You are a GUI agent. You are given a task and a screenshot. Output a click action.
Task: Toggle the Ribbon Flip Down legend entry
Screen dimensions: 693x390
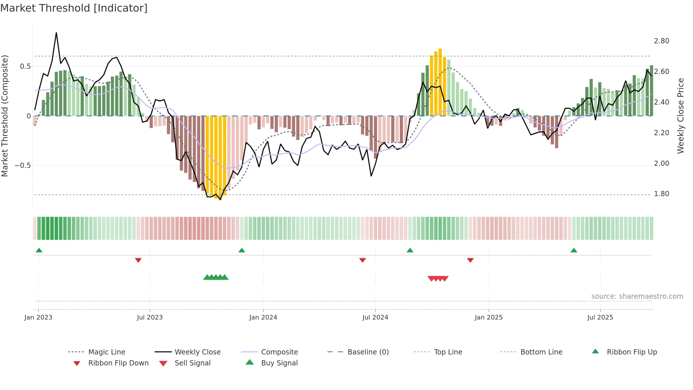111,363
